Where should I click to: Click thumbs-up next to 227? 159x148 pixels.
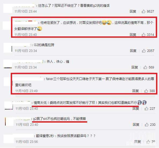point(146,108)
